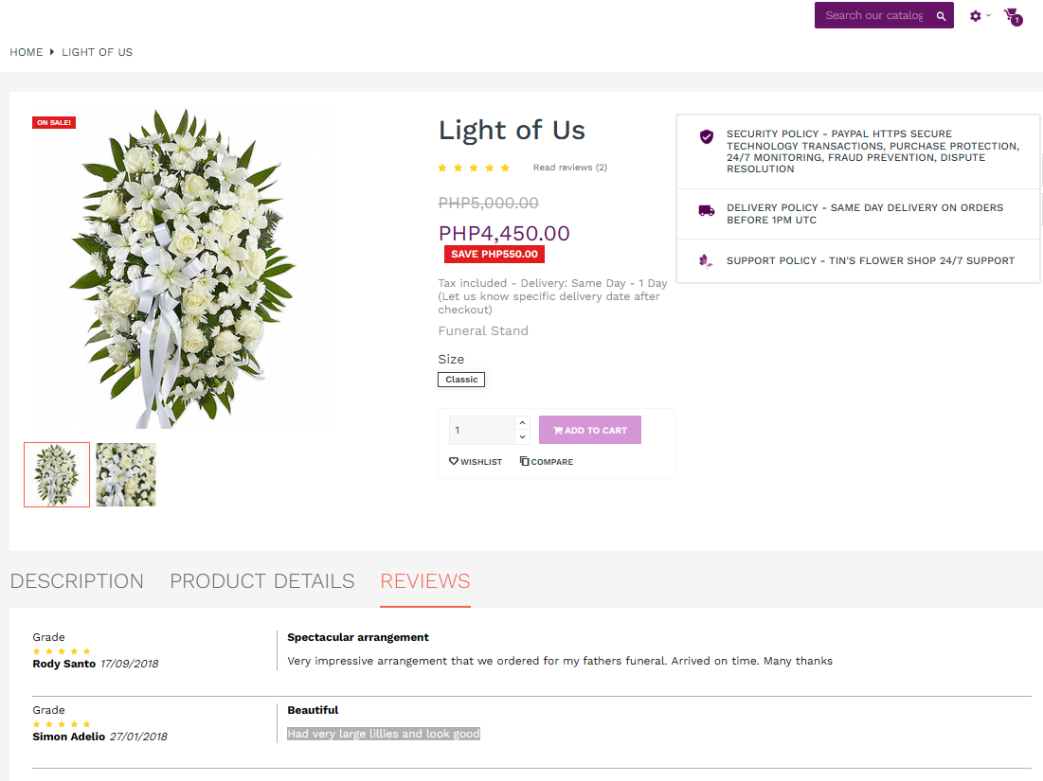Select the Classic size option
Image resolution: width=1043 pixels, height=781 pixels.
point(461,380)
